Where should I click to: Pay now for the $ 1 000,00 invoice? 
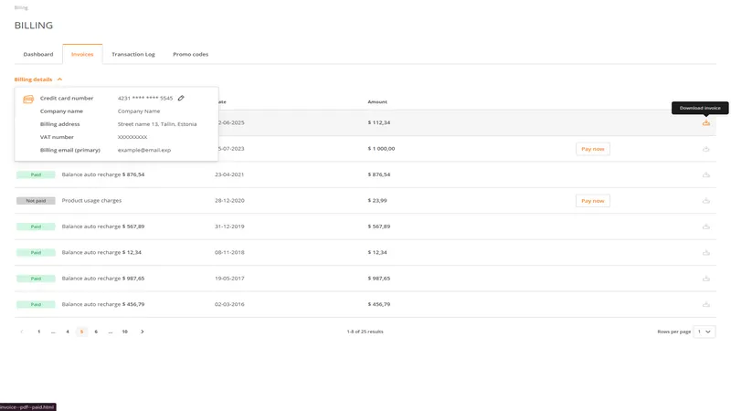click(593, 149)
